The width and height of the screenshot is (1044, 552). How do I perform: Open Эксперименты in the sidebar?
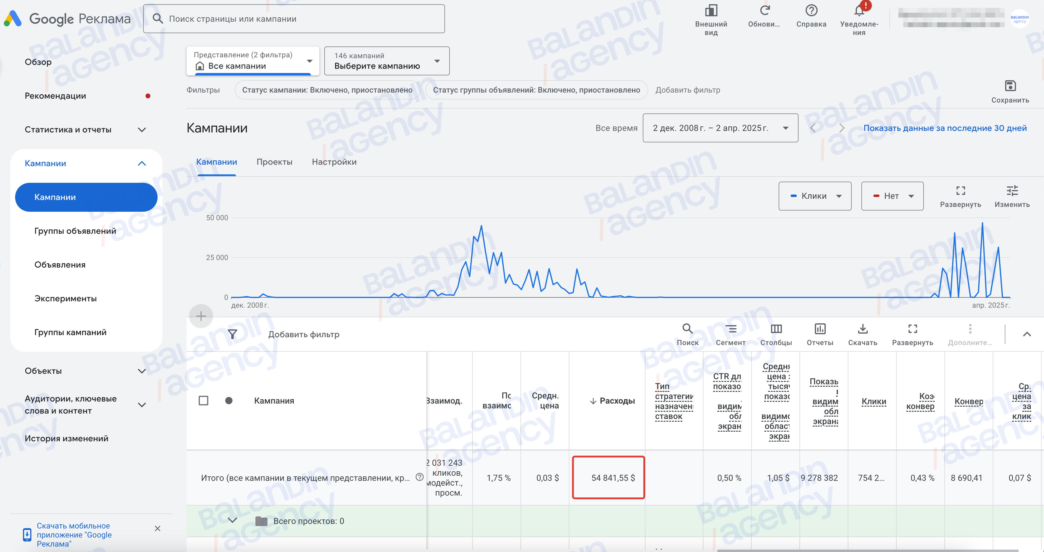[x=65, y=299]
